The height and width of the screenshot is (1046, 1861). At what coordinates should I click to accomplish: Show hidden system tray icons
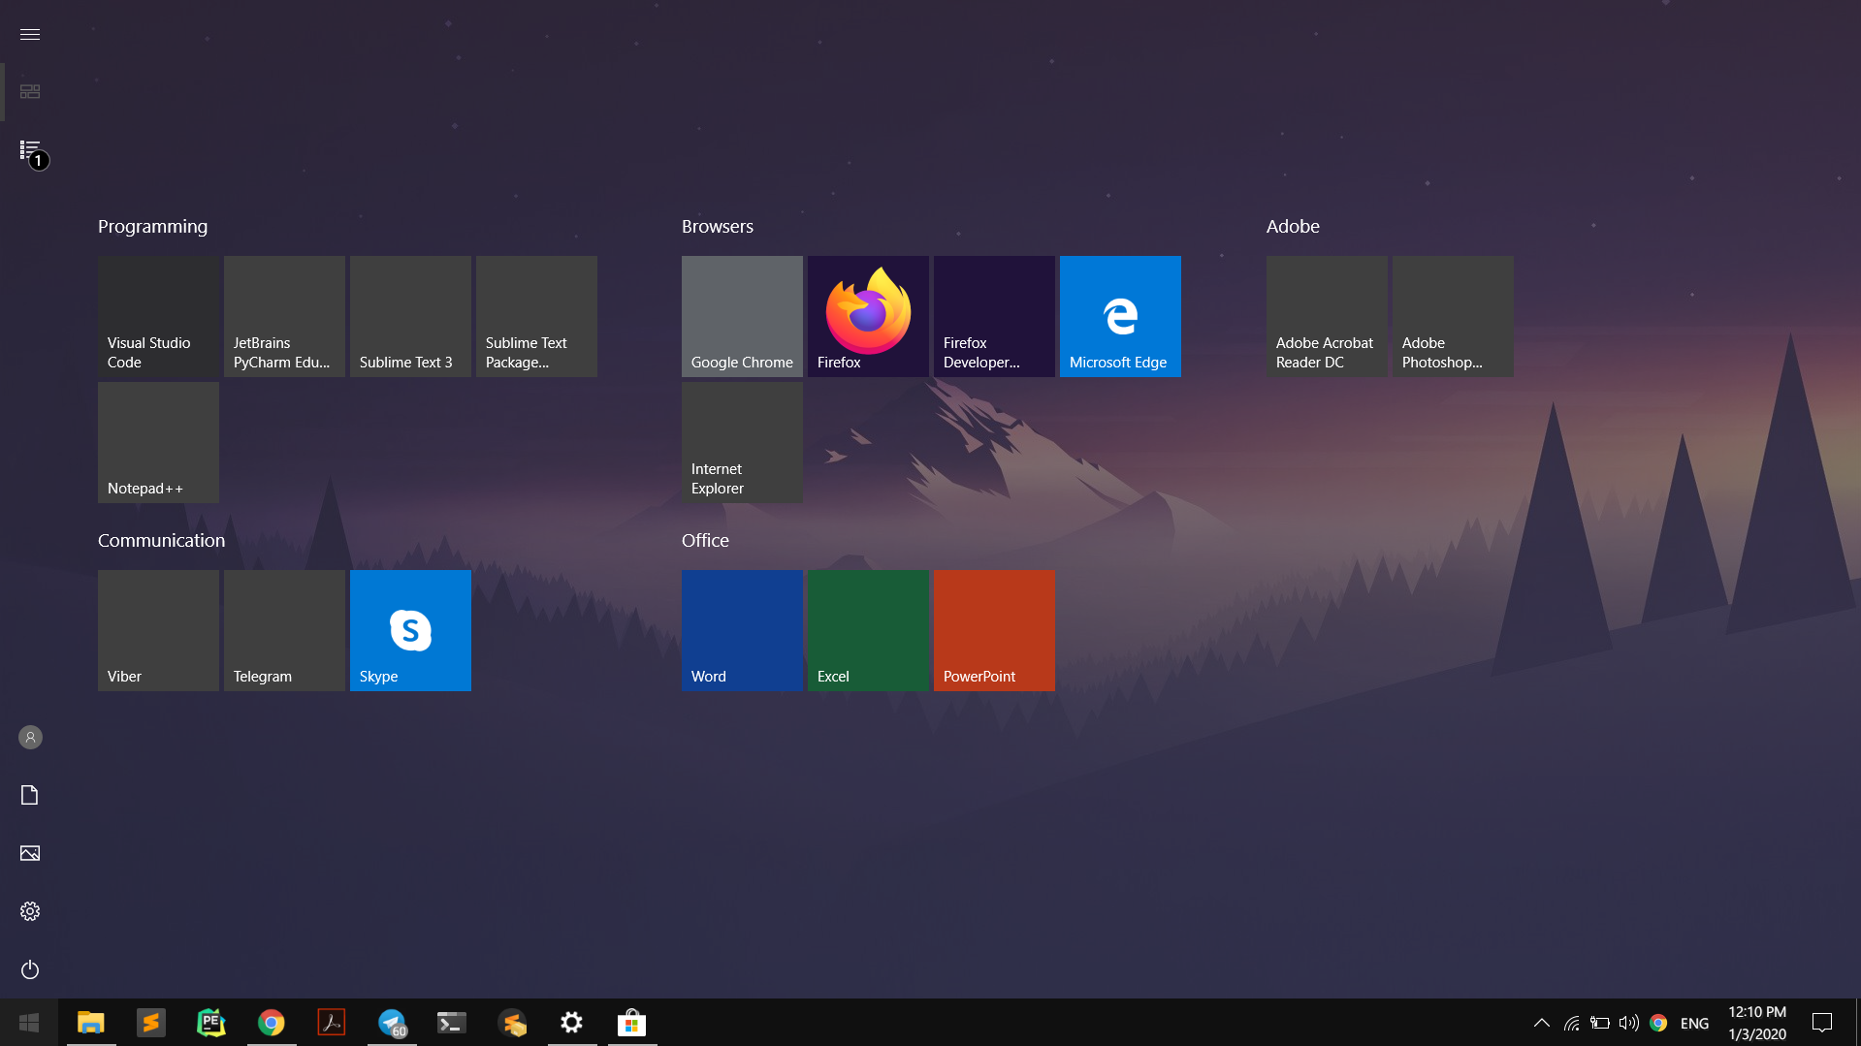pyautogui.click(x=1541, y=1023)
